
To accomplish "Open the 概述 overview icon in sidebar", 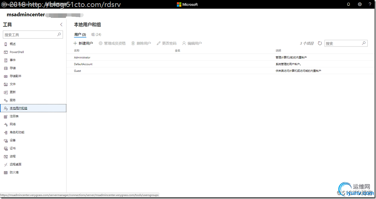I will point(6,44).
